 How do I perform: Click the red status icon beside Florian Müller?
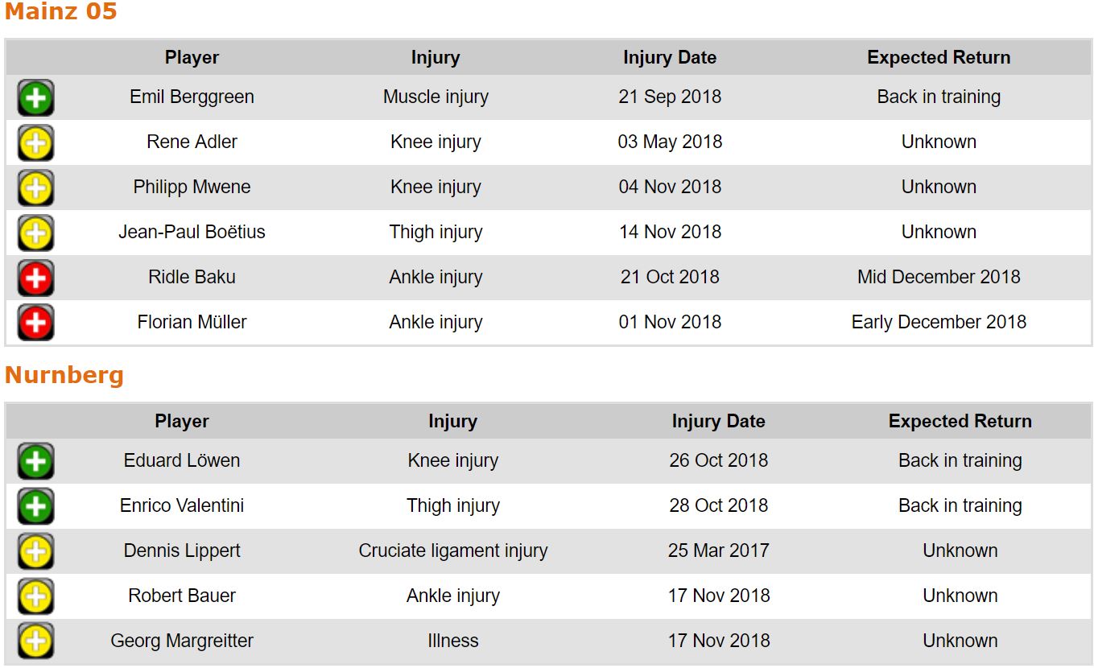[x=35, y=324]
